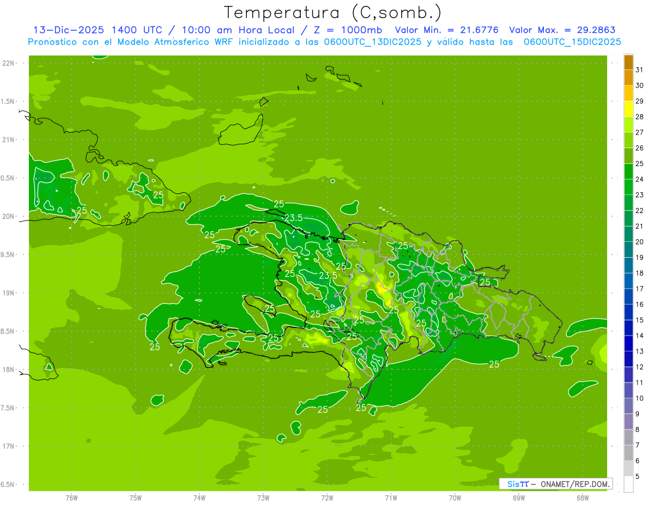Click the legend value "31"
The height and width of the screenshot is (505, 654).
(x=640, y=70)
